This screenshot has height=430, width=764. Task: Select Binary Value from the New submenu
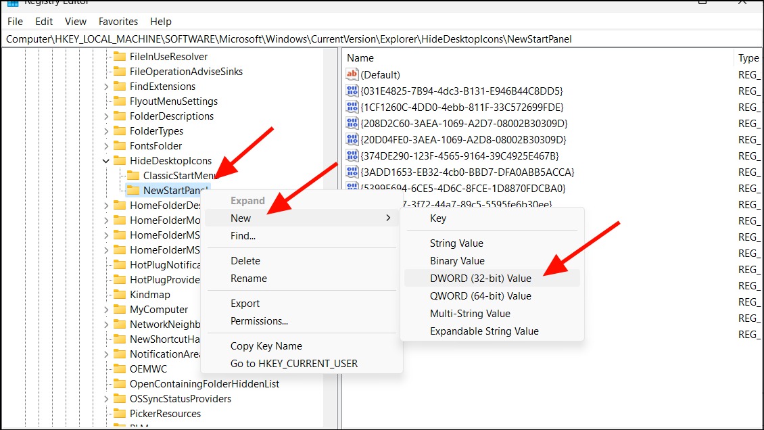492,260
